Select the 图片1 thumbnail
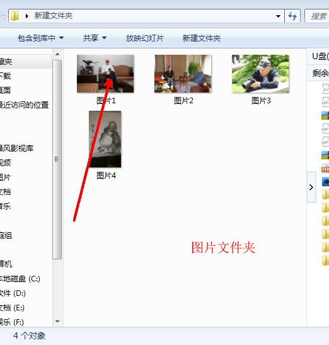329x345 pixels. tap(105, 74)
